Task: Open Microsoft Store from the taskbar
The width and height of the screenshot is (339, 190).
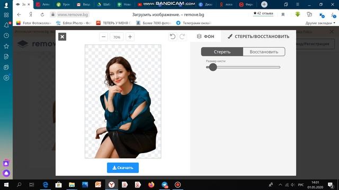Action: [58, 185]
